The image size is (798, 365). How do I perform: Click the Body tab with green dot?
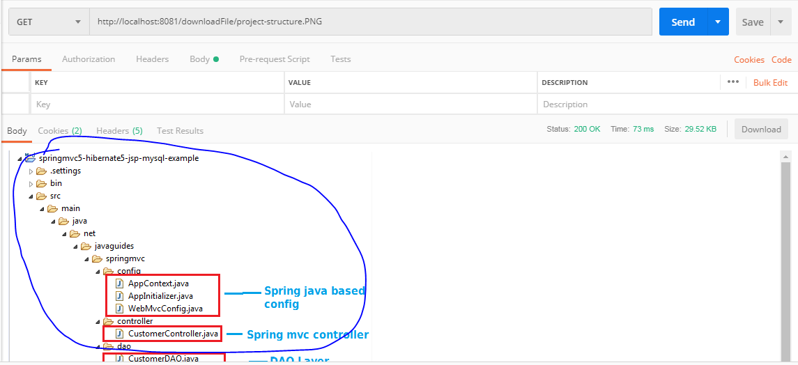pyautogui.click(x=204, y=59)
